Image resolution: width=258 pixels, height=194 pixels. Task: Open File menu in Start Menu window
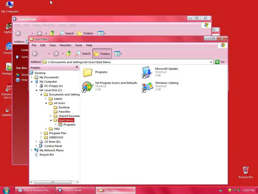[34, 45]
